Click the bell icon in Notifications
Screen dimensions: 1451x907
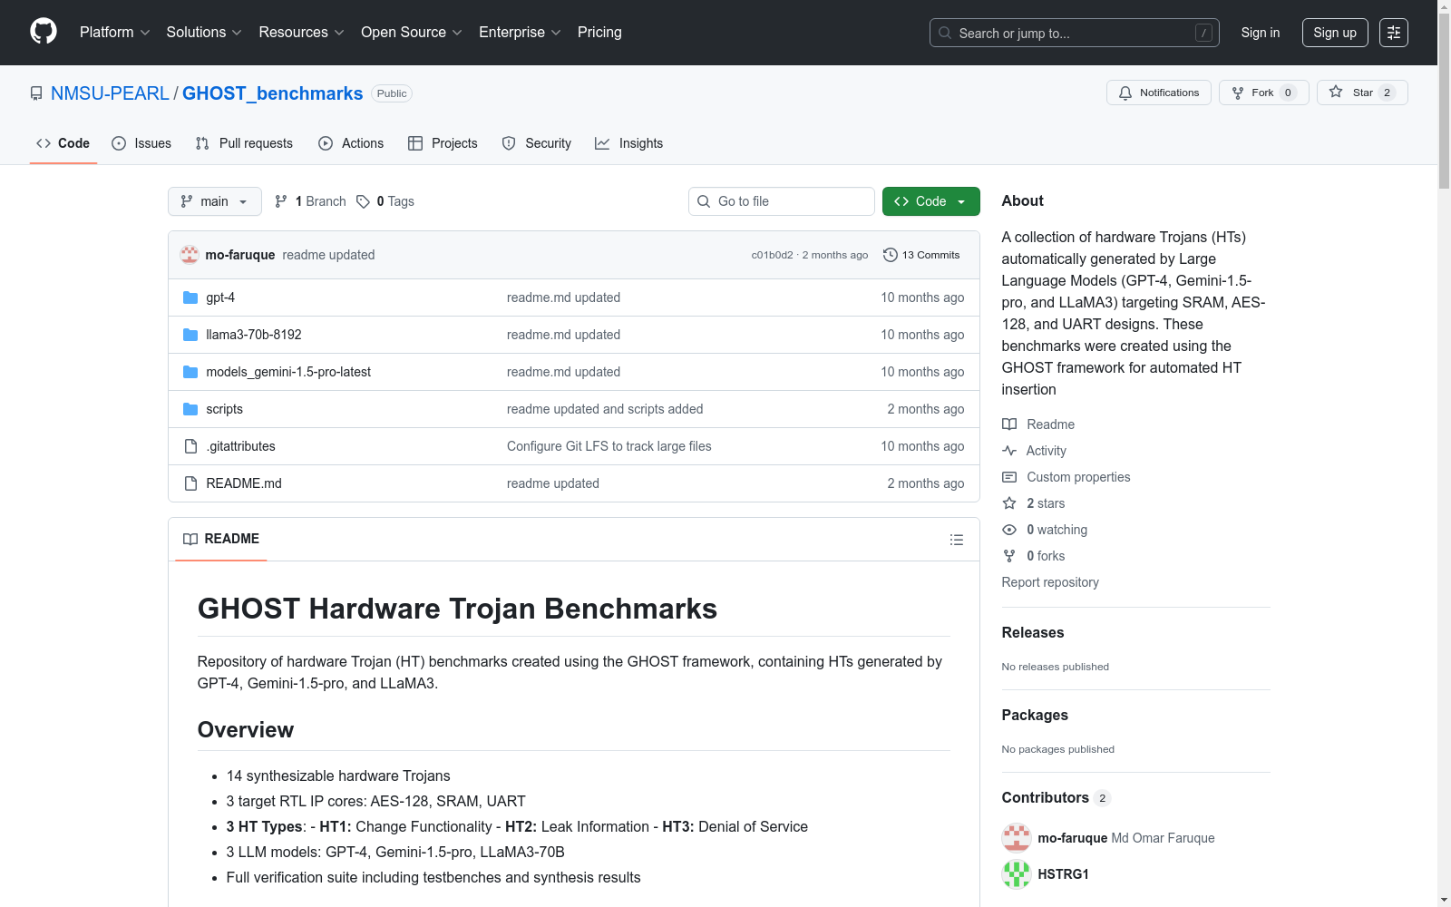click(x=1125, y=93)
